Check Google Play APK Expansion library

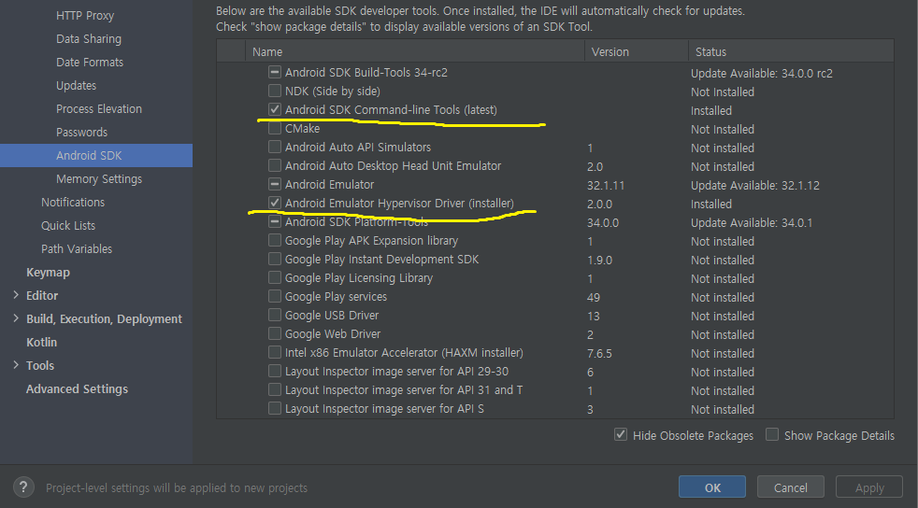275,240
